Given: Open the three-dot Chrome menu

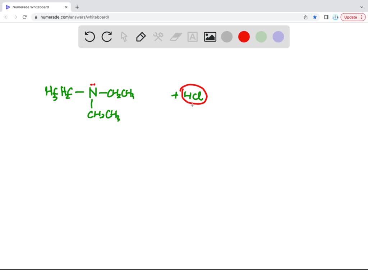Looking at the screenshot, I should (x=362, y=17).
